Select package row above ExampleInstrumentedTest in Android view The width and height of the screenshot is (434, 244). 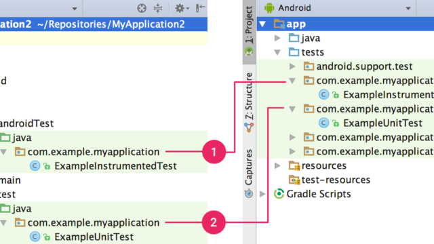[x=345, y=81]
